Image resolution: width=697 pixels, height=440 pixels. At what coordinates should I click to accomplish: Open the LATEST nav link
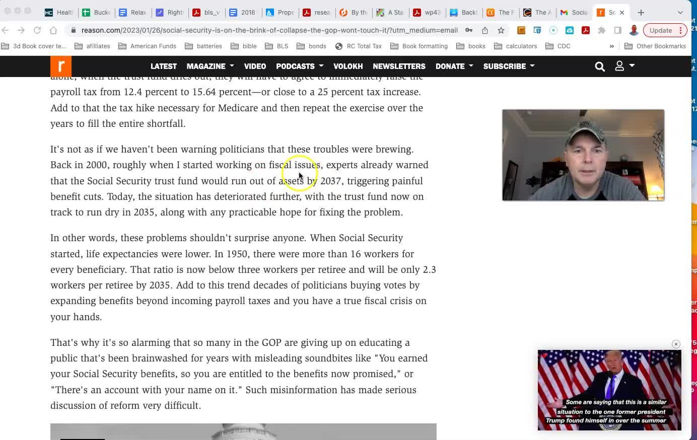coord(164,66)
